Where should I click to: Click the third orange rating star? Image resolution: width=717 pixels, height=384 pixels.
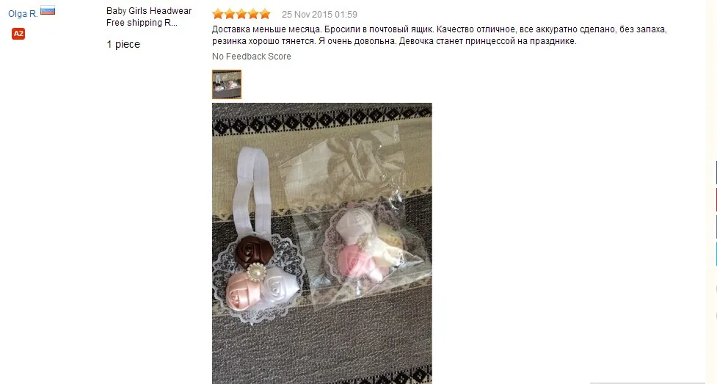(241, 14)
